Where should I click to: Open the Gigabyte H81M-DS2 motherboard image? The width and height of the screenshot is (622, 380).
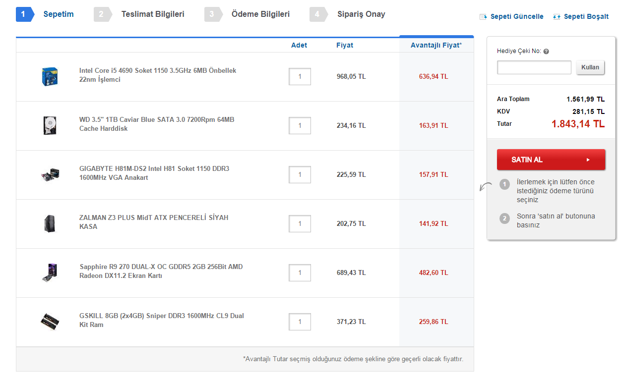coord(50,174)
